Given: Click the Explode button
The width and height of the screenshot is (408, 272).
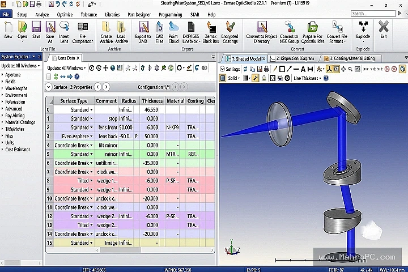Looking at the screenshot, I should coord(363,32).
